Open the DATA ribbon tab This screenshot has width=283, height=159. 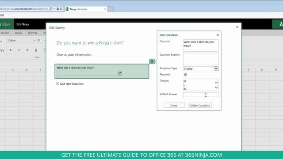19,33
